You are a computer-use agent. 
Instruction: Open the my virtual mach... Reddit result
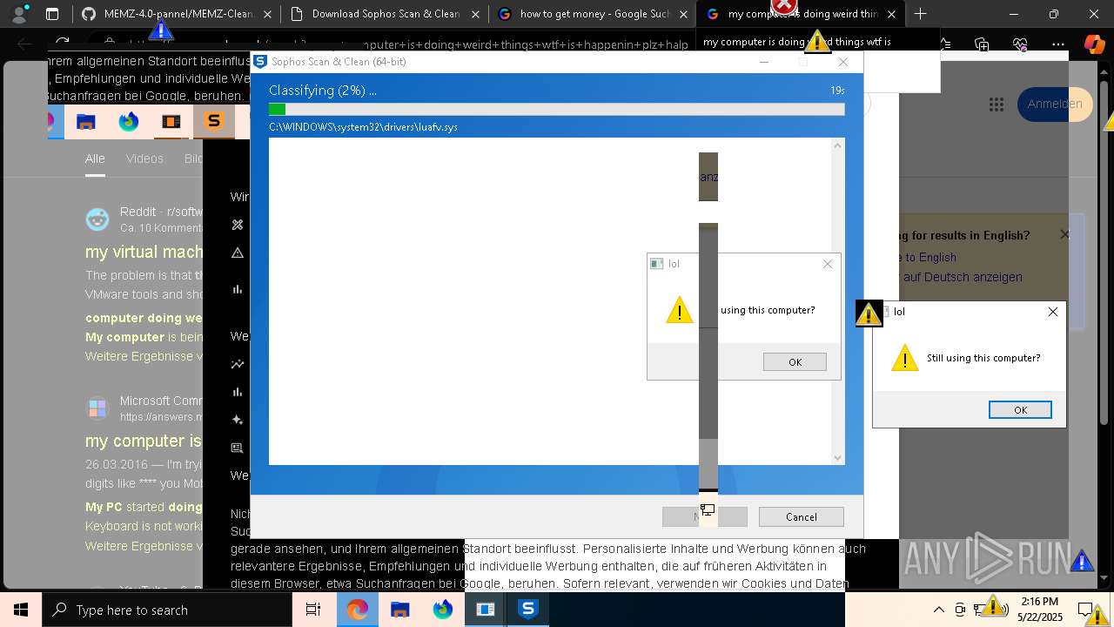(x=144, y=252)
